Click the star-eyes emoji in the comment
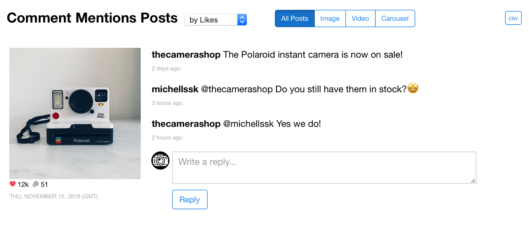The width and height of the screenshot is (529, 226). [413, 89]
